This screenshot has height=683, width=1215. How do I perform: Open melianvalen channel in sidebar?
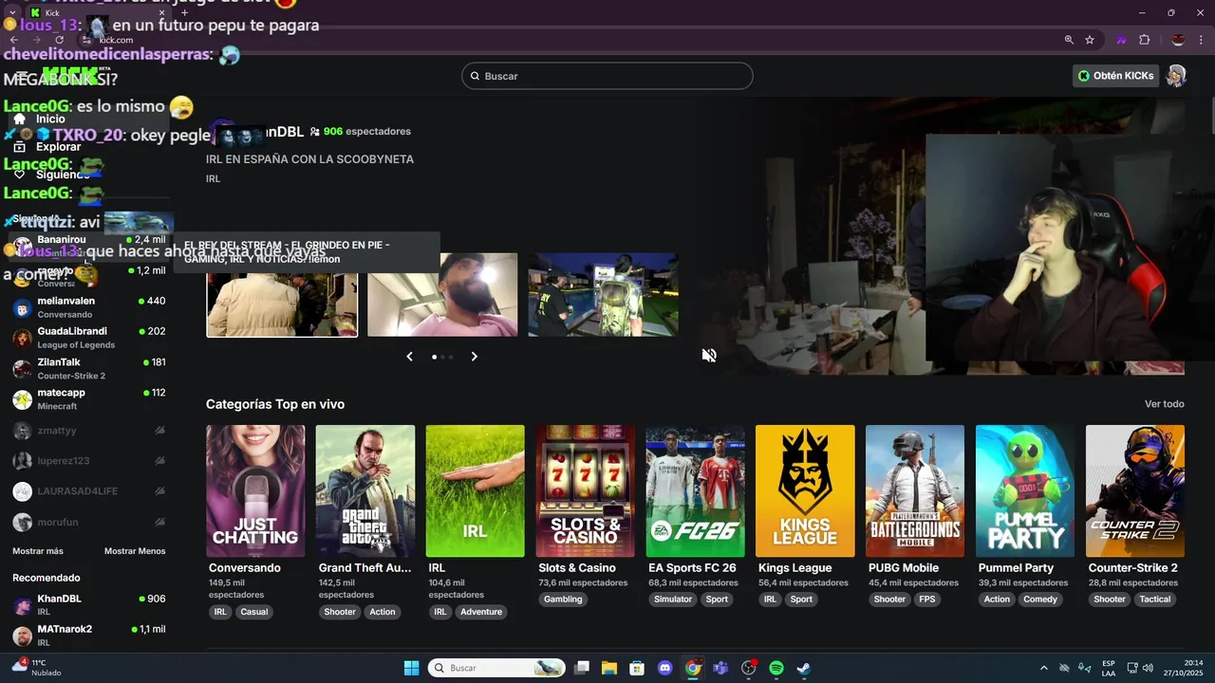pos(89,307)
